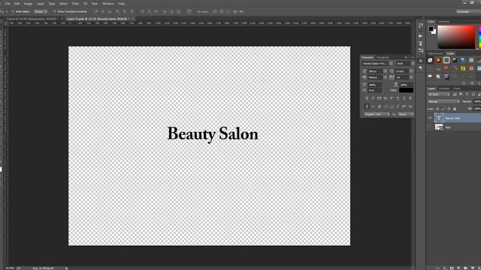Open the Essentials workspace switcher
Screen dimensions: 481x270
click(468, 12)
